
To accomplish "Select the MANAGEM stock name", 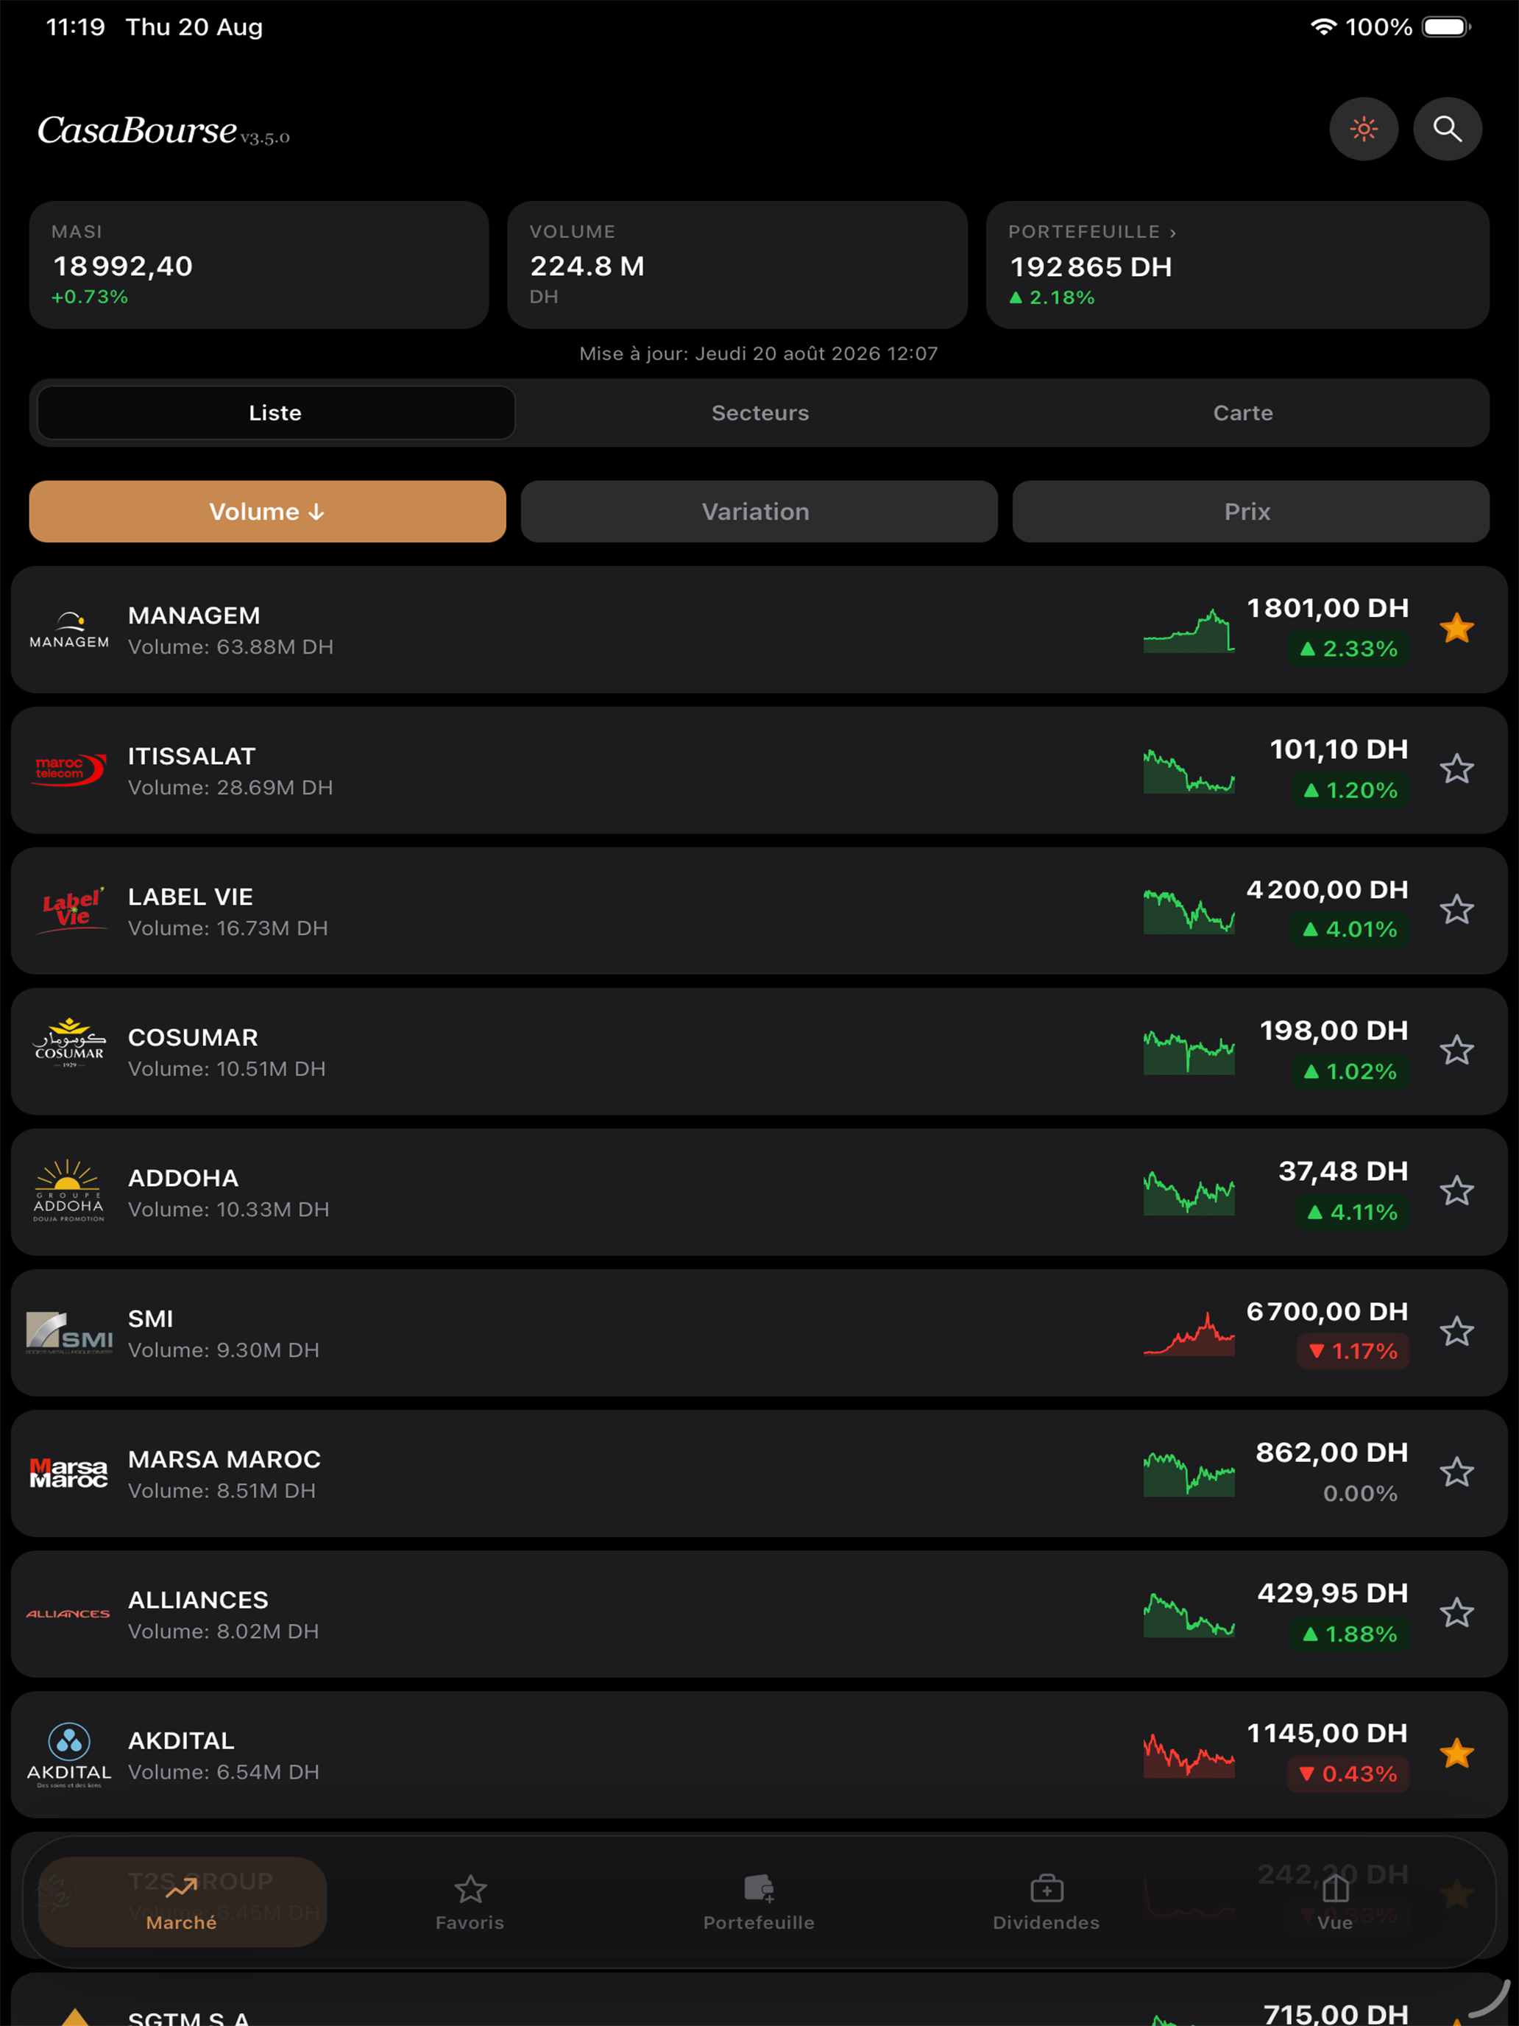I will click(x=194, y=615).
